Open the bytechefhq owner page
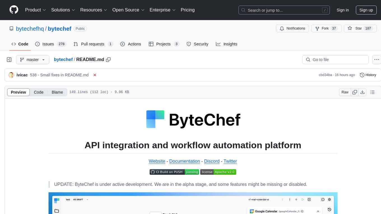The height and width of the screenshot is (214, 381). click(x=30, y=29)
